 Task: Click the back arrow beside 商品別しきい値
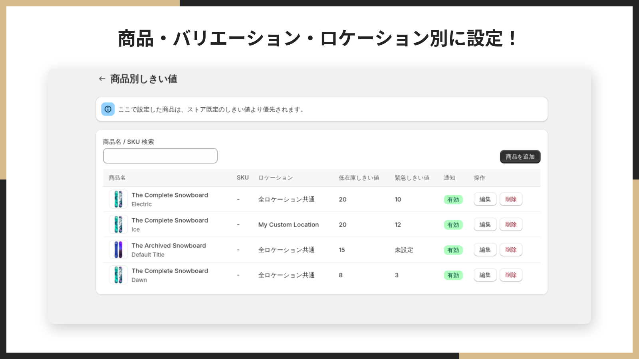(x=102, y=79)
